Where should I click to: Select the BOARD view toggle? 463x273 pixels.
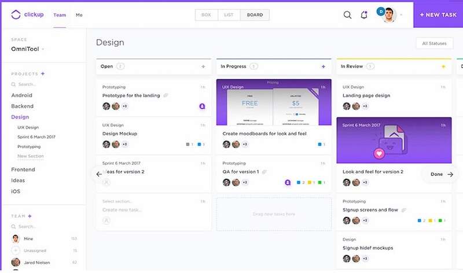255,15
